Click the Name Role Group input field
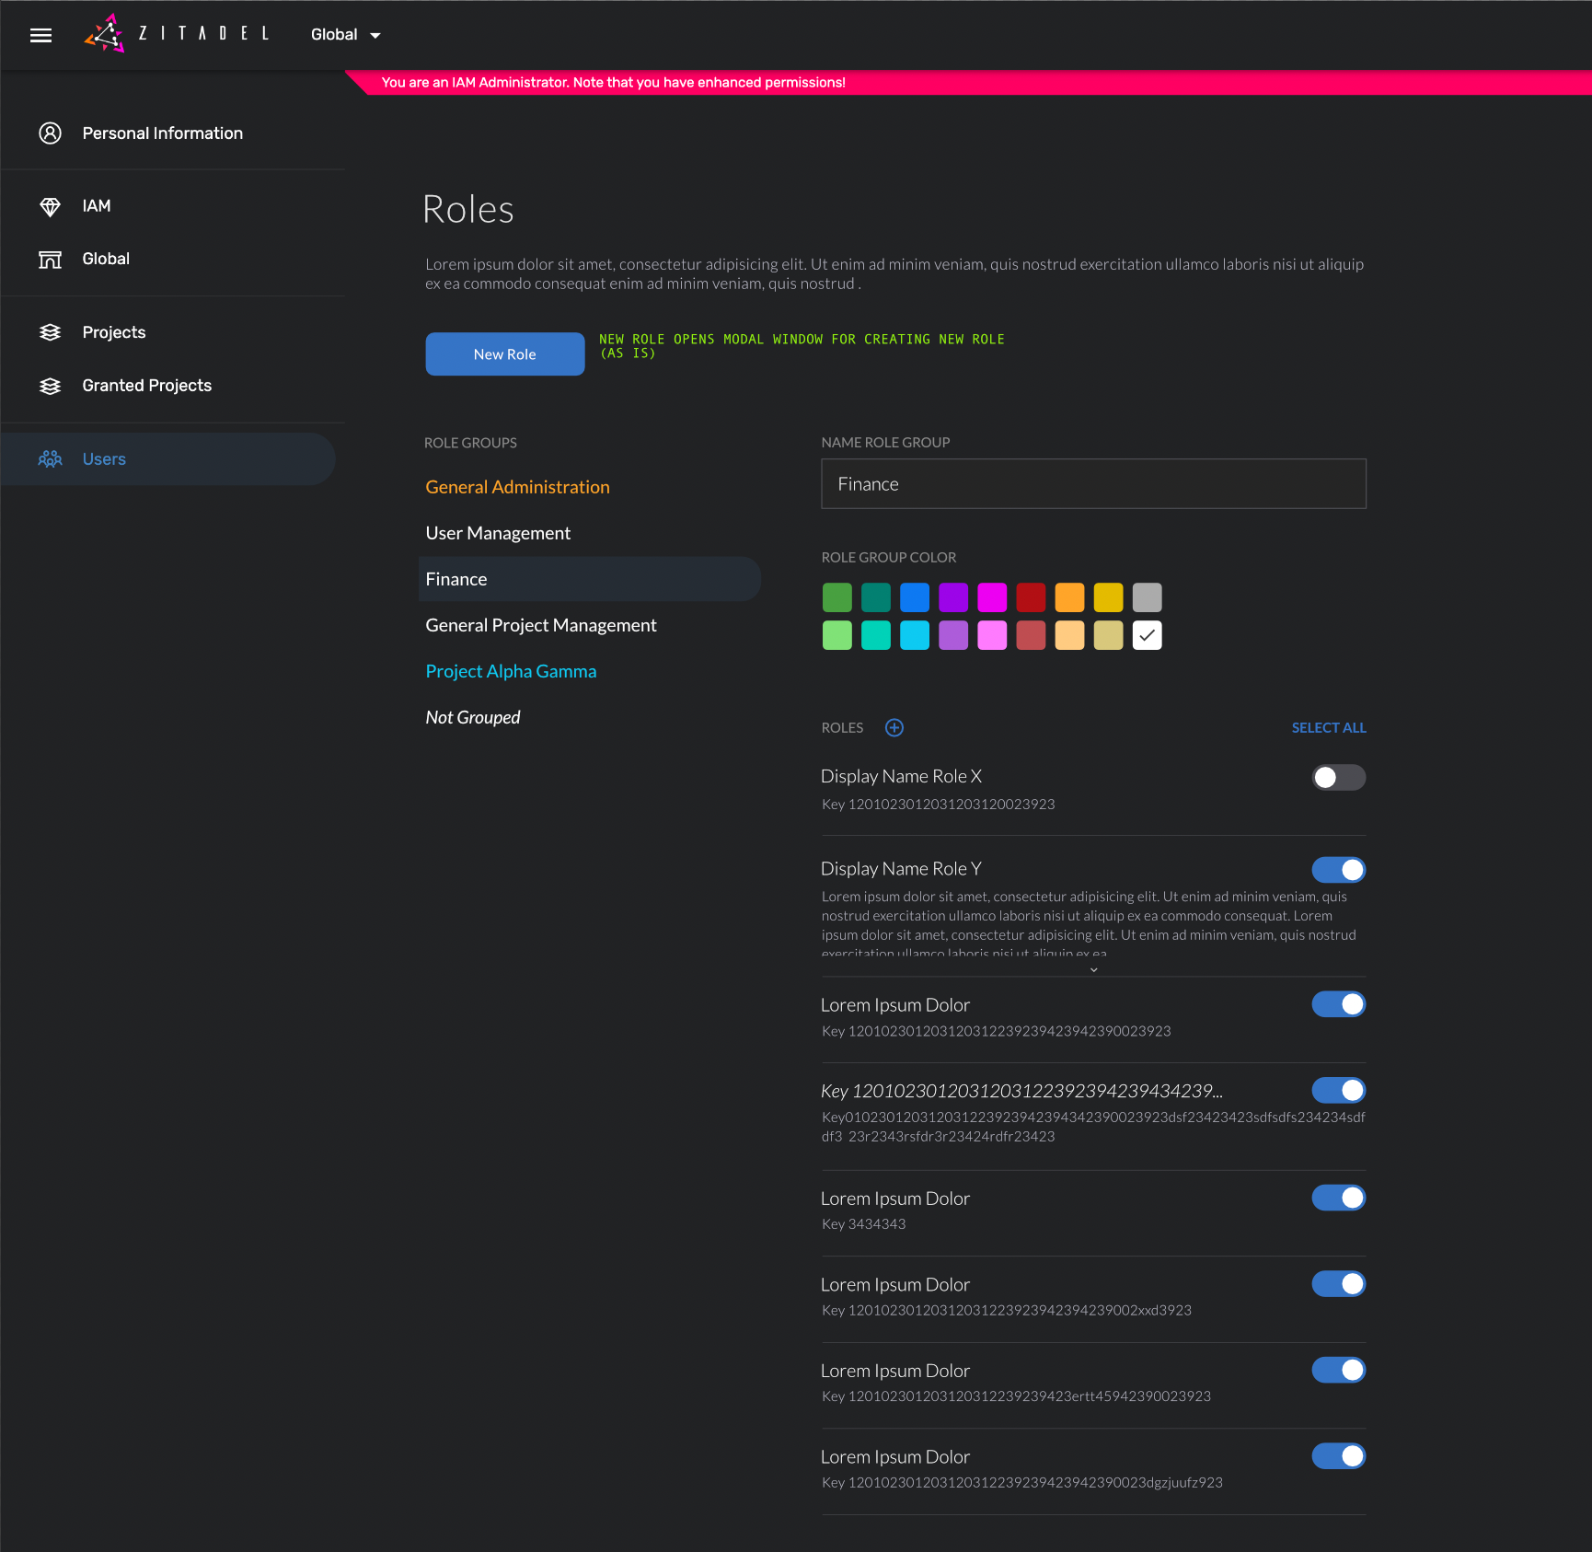 point(1093,483)
